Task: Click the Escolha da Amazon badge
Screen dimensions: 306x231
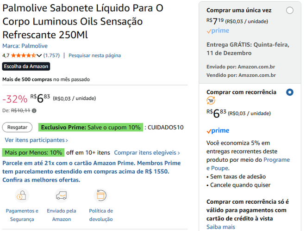Action: (26, 67)
